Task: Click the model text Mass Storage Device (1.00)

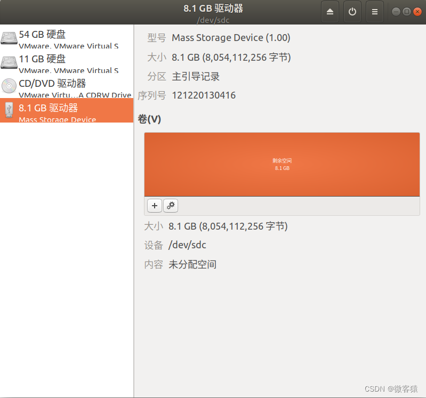Action: pyautogui.click(x=231, y=38)
